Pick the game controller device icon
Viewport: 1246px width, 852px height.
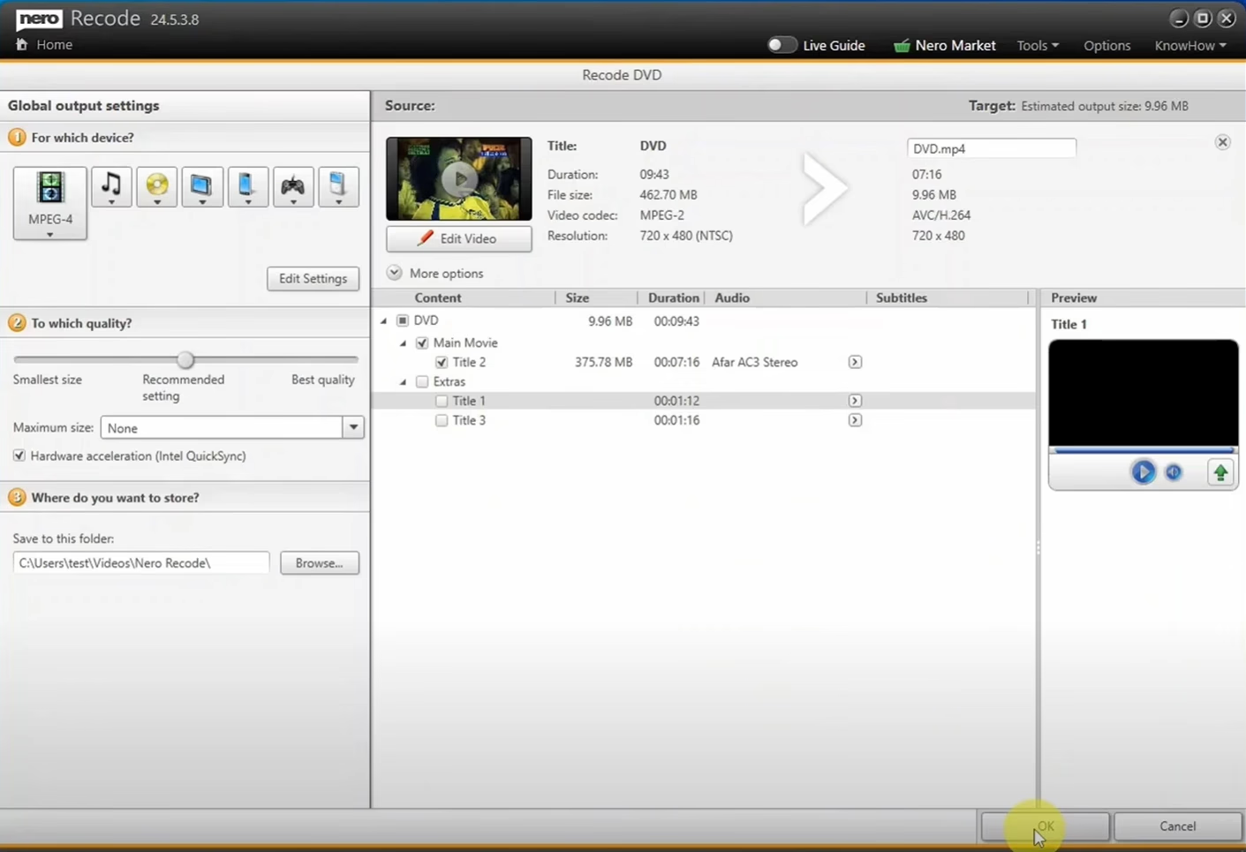[x=292, y=186]
